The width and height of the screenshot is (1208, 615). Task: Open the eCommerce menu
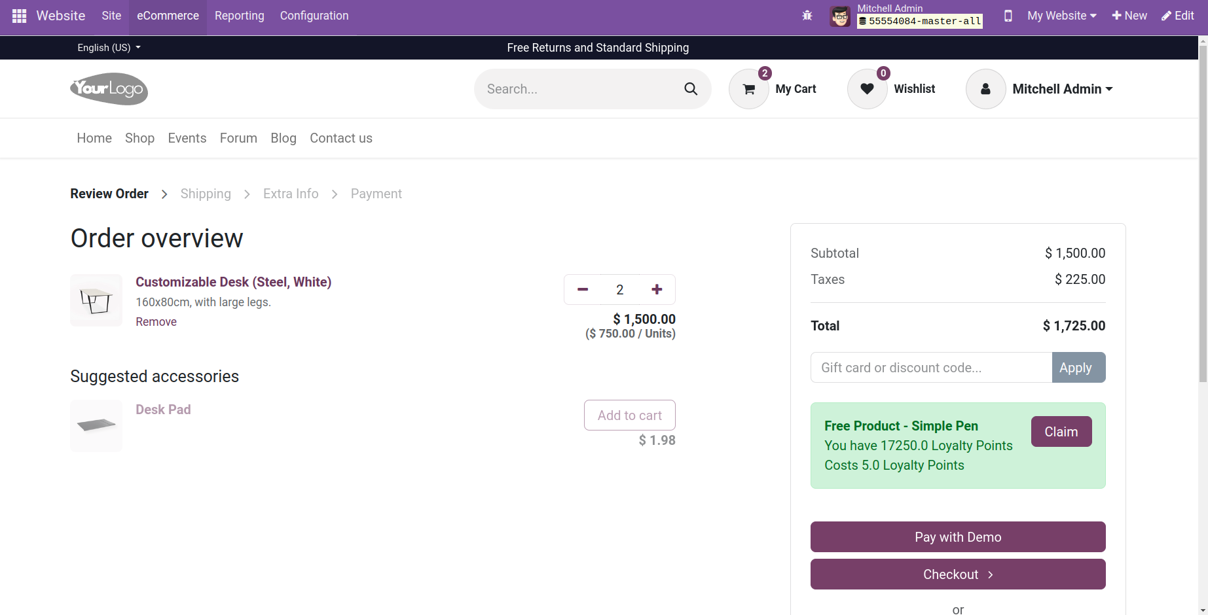coord(168,15)
